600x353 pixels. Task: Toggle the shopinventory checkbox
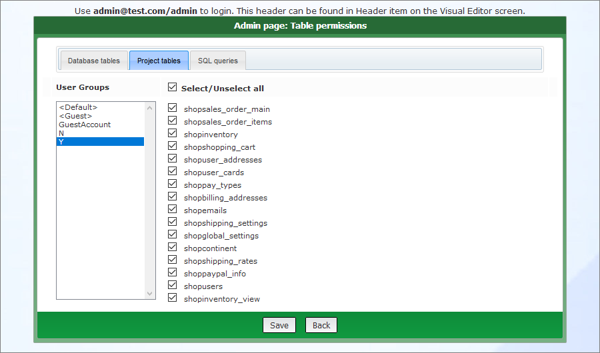(x=172, y=133)
